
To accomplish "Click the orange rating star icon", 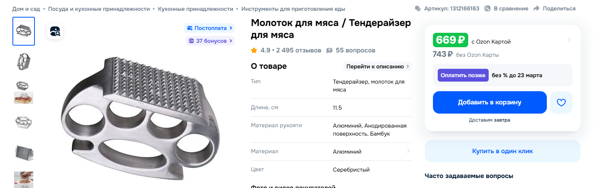I will tap(254, 50).
